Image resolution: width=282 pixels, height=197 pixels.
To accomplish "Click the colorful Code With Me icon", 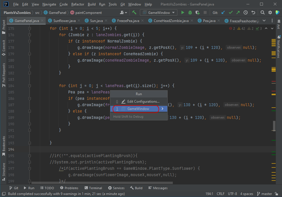I will pos(277,12).
